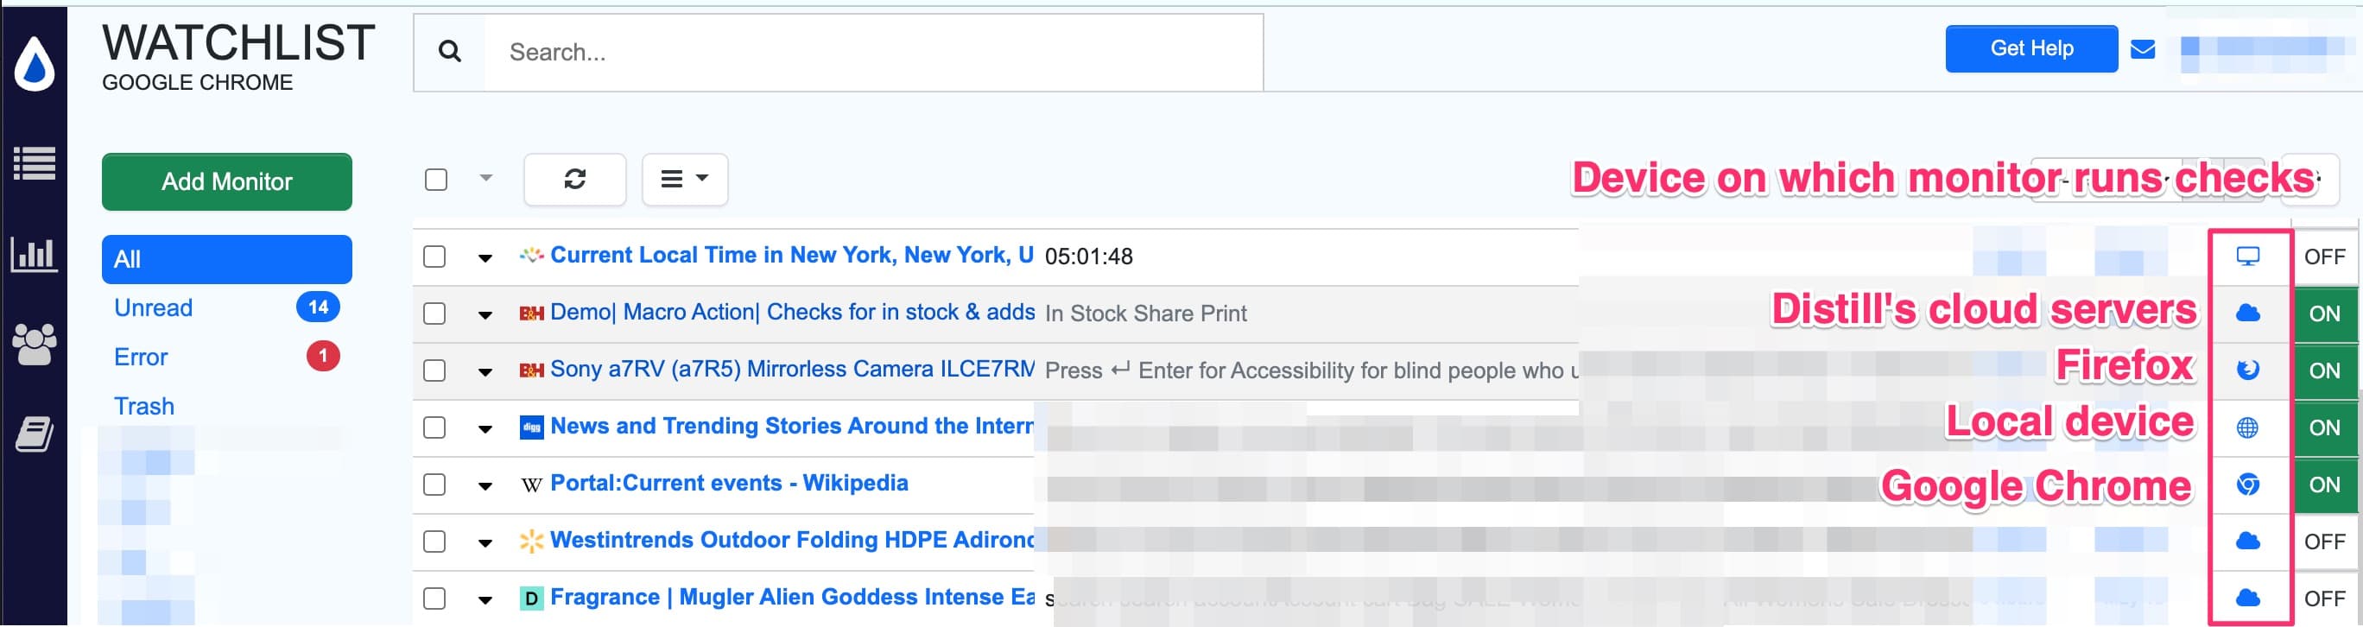Click the search magnifier icon
The height and width of the screenshot is (627, 2363).
449,52
